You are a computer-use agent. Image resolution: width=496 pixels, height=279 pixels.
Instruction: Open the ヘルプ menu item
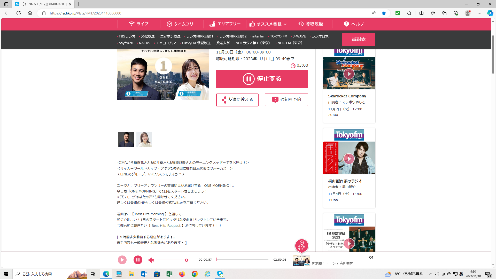[354, 24]
